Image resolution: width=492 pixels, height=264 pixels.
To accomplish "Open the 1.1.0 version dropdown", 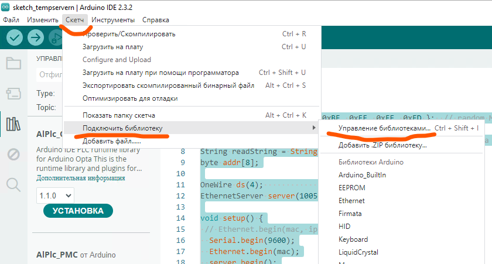I will pyautogui.click(x=55, y=196).
